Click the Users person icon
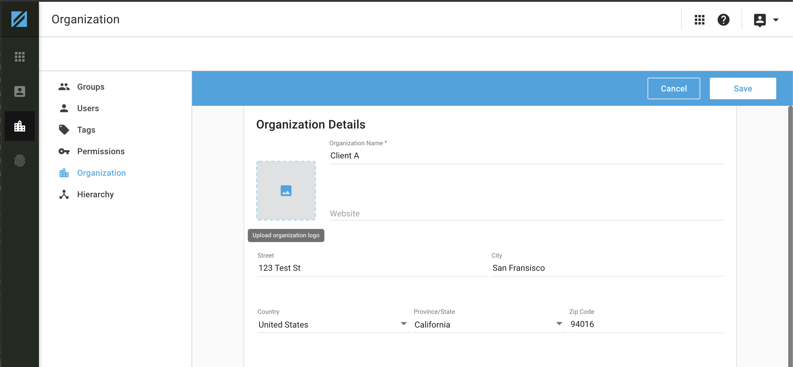 [x=64, y=108]
